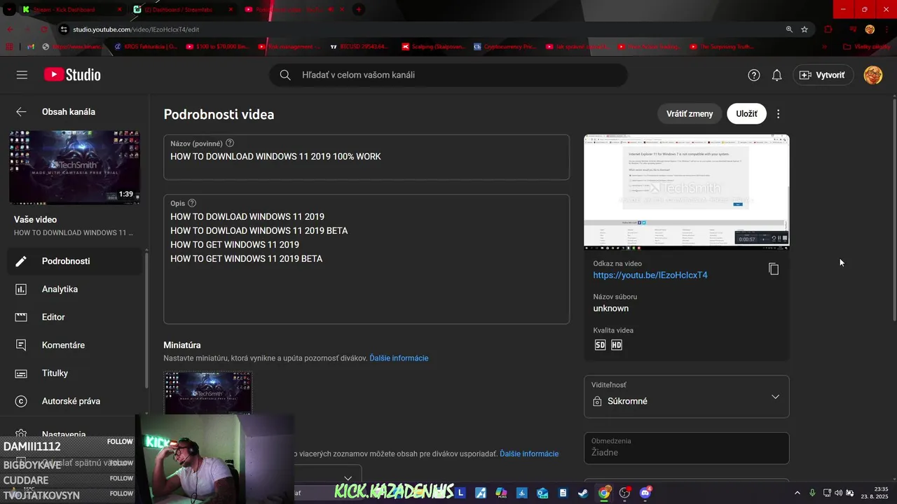Open the help question mark icon

pos(754,75)
